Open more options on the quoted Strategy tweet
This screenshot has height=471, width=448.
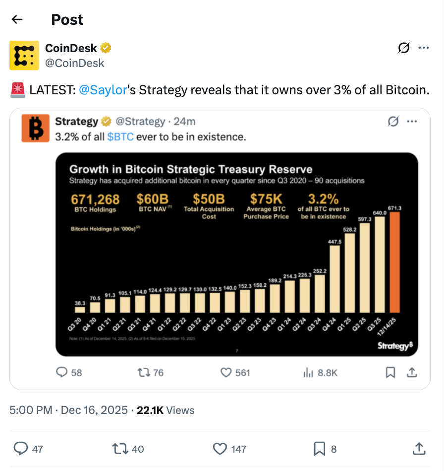point(412,121)
